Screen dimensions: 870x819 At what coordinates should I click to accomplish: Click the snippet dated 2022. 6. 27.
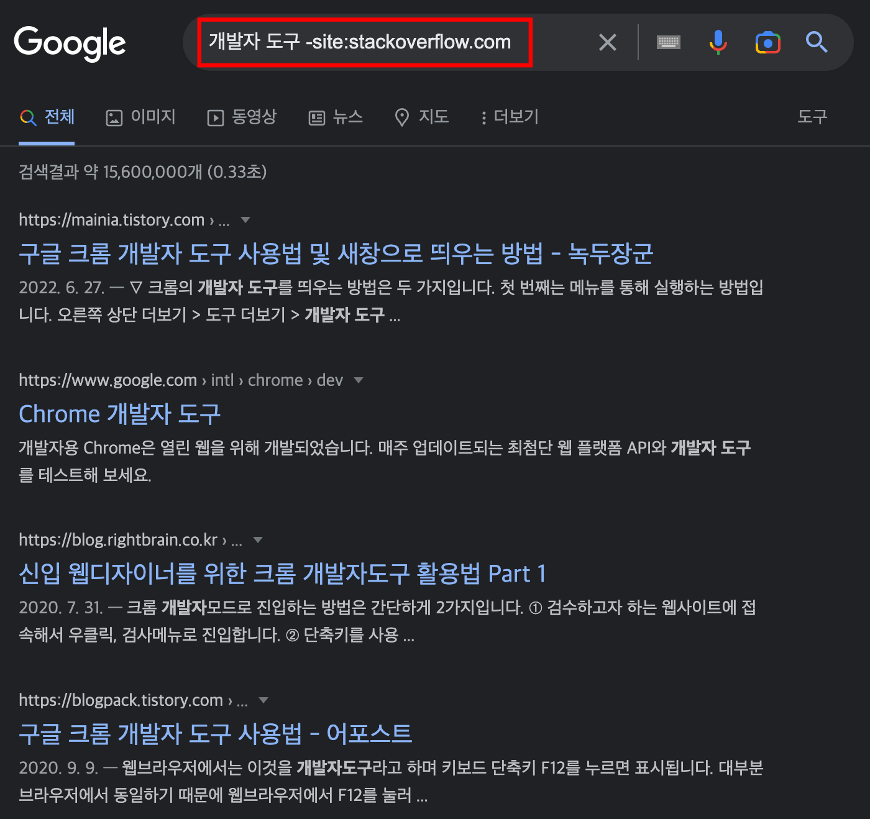(391, 301)
